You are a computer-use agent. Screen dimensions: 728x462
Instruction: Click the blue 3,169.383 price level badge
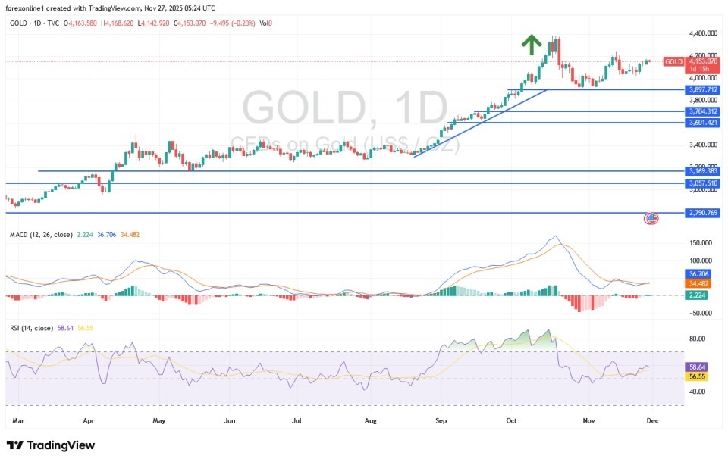coord(701,171)
